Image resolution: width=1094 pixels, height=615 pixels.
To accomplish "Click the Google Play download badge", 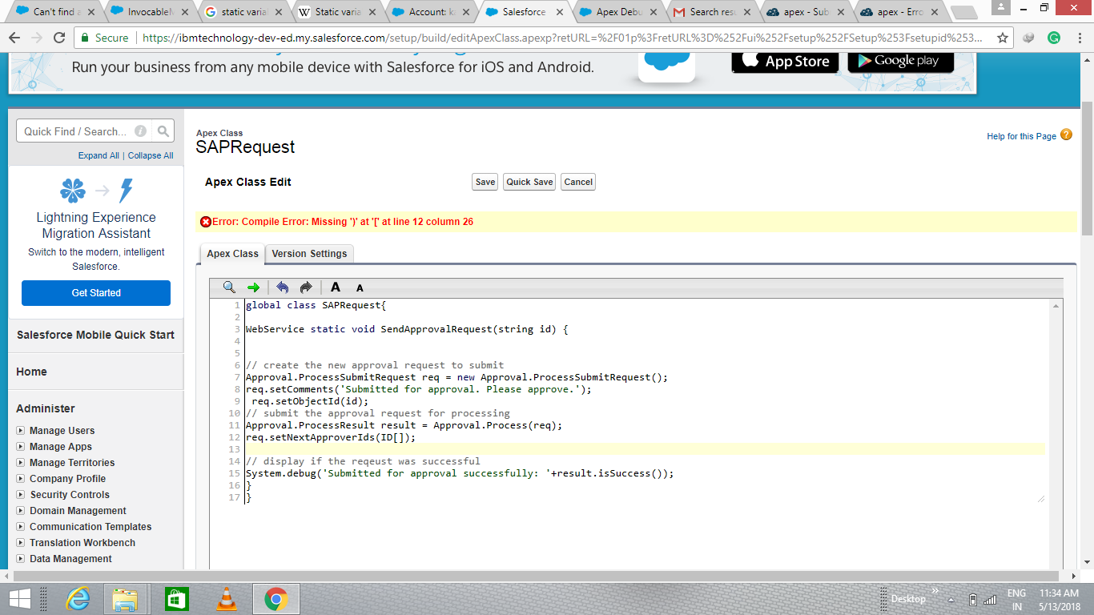I will point(901,61).
